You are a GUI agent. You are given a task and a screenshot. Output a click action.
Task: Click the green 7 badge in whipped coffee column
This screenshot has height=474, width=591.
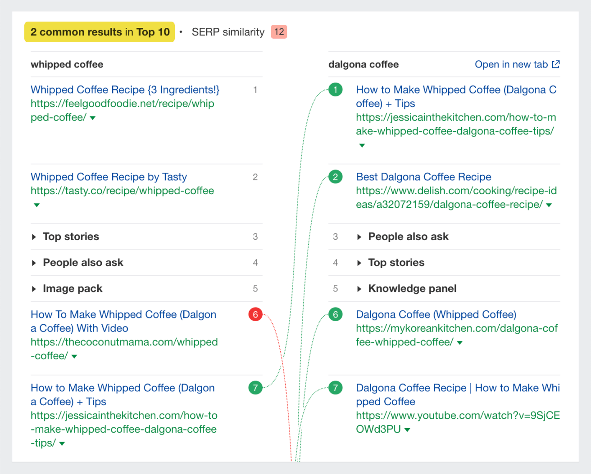(x=255, y=388)
